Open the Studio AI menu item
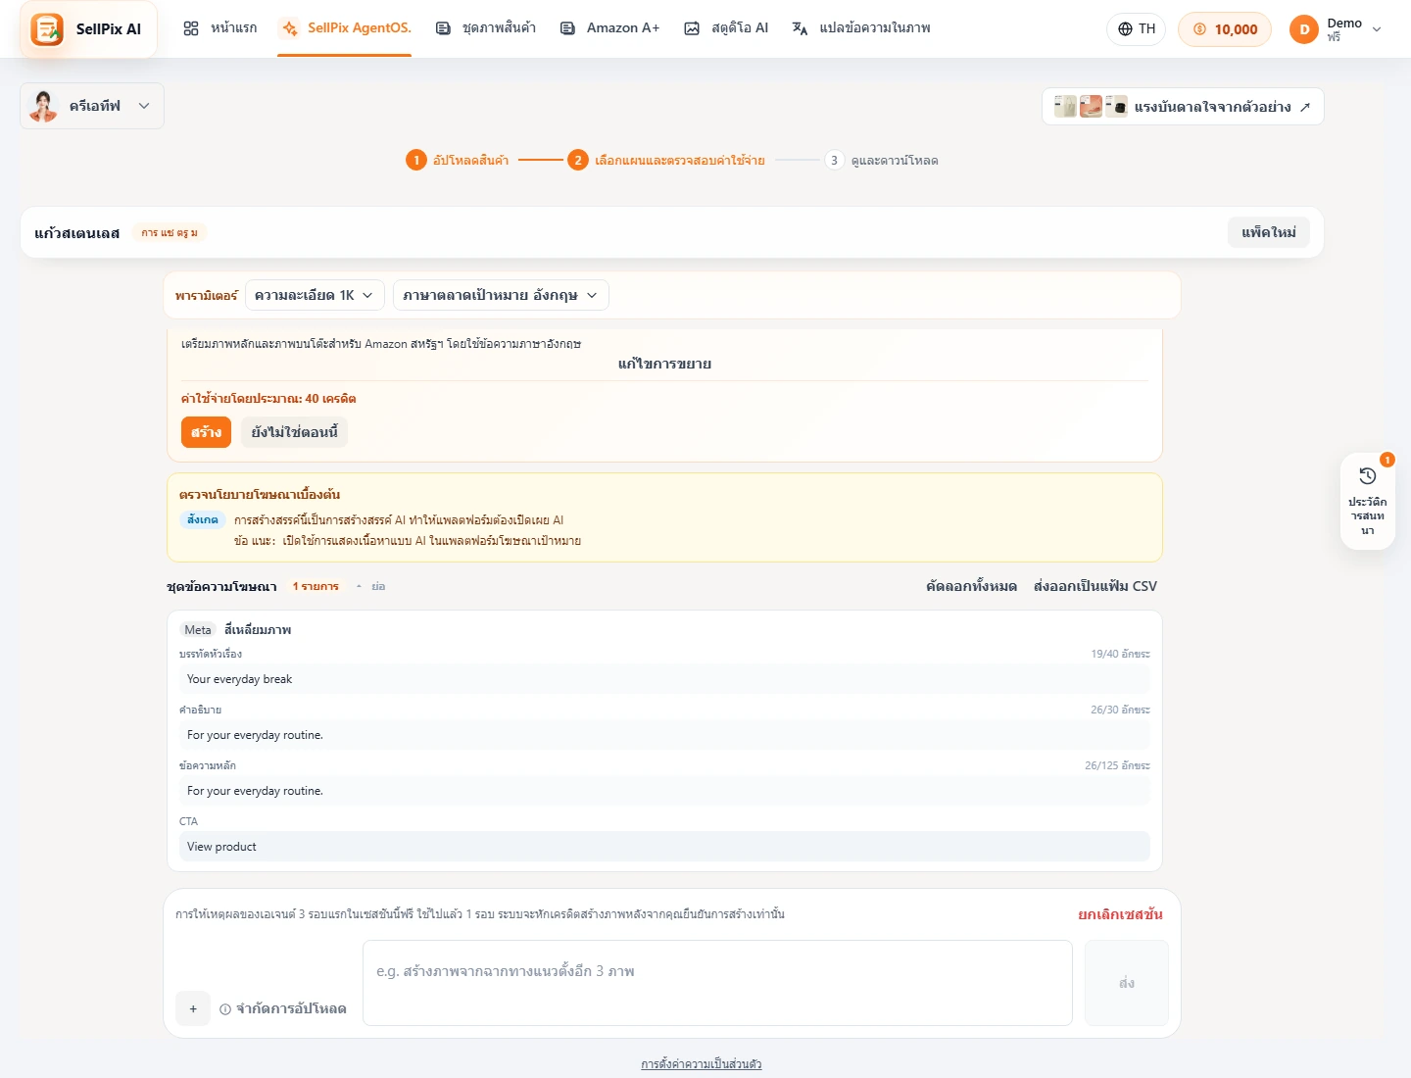The height and width of the screenshot is (1078, 1411). tap(726, 28)
